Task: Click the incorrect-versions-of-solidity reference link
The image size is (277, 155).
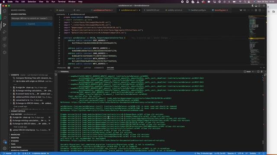Action: point(118,140)
